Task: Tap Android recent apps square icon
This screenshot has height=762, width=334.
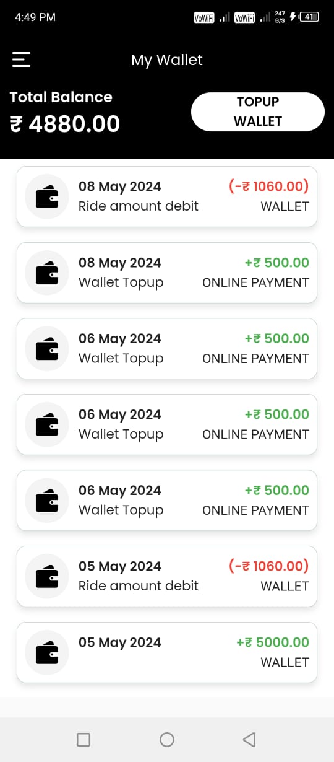Action: 83,739
